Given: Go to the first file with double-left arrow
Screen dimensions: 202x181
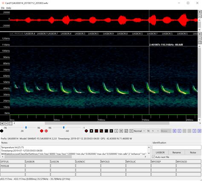Looking at the screenshot, I should tap(174, 131).
